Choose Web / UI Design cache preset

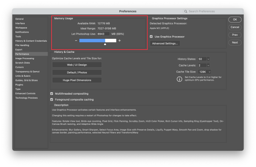(x=77, y=65)
